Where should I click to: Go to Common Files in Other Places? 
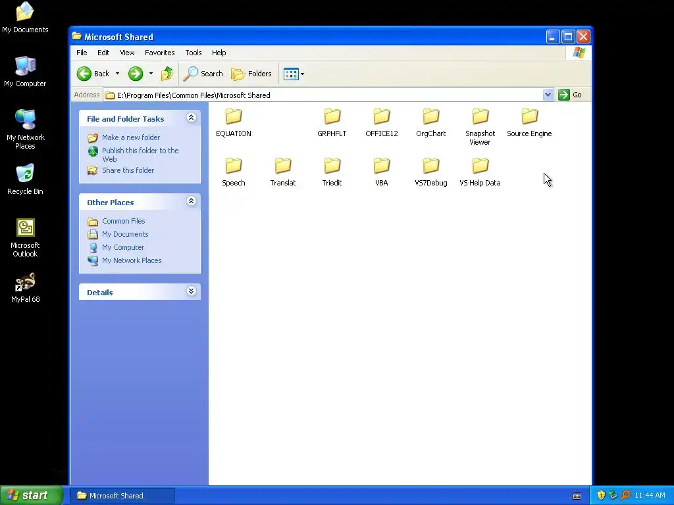123,221
